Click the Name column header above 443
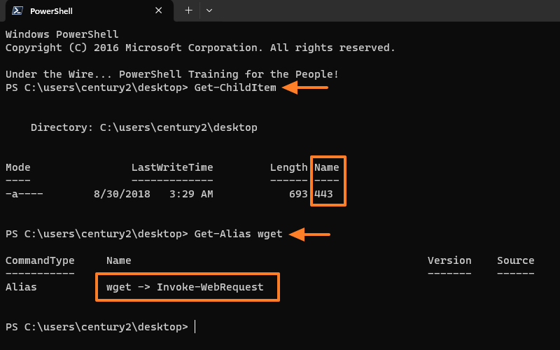 click(x=327, y=168)
